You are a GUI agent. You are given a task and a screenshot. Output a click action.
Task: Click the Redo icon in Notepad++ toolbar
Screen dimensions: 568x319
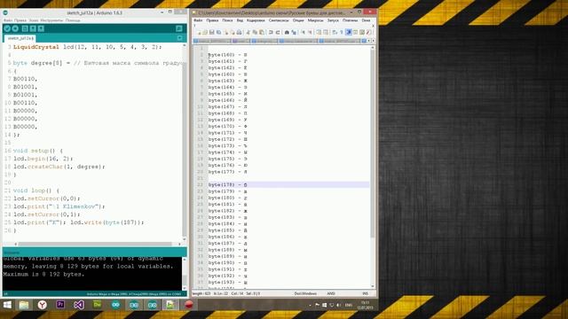[278, 32]
